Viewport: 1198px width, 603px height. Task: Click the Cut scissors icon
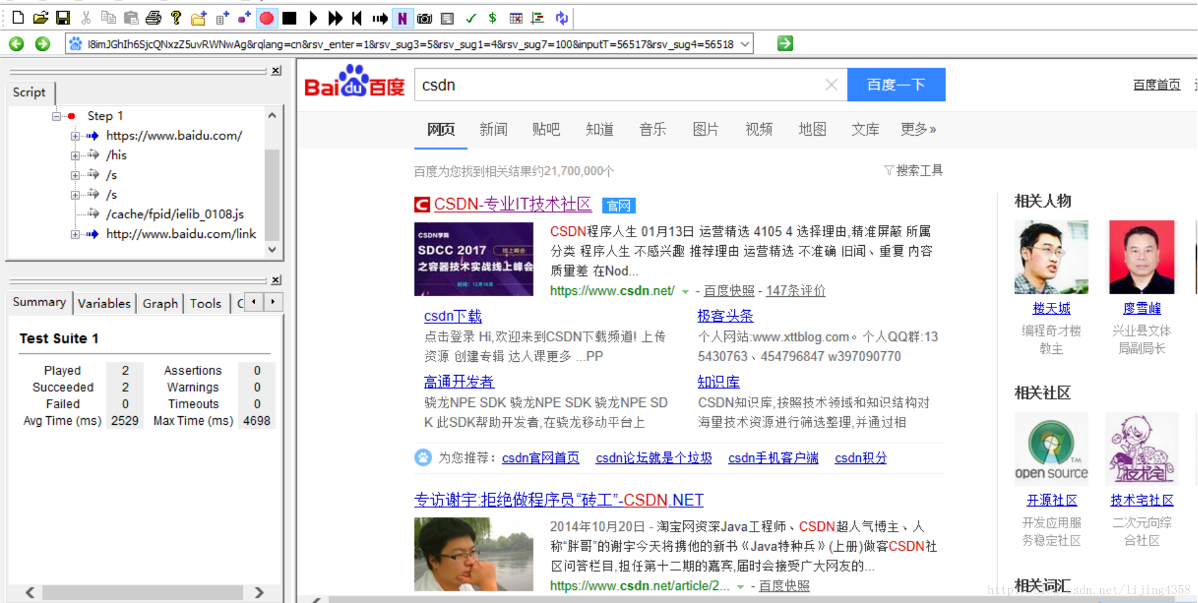coord(86,18)
